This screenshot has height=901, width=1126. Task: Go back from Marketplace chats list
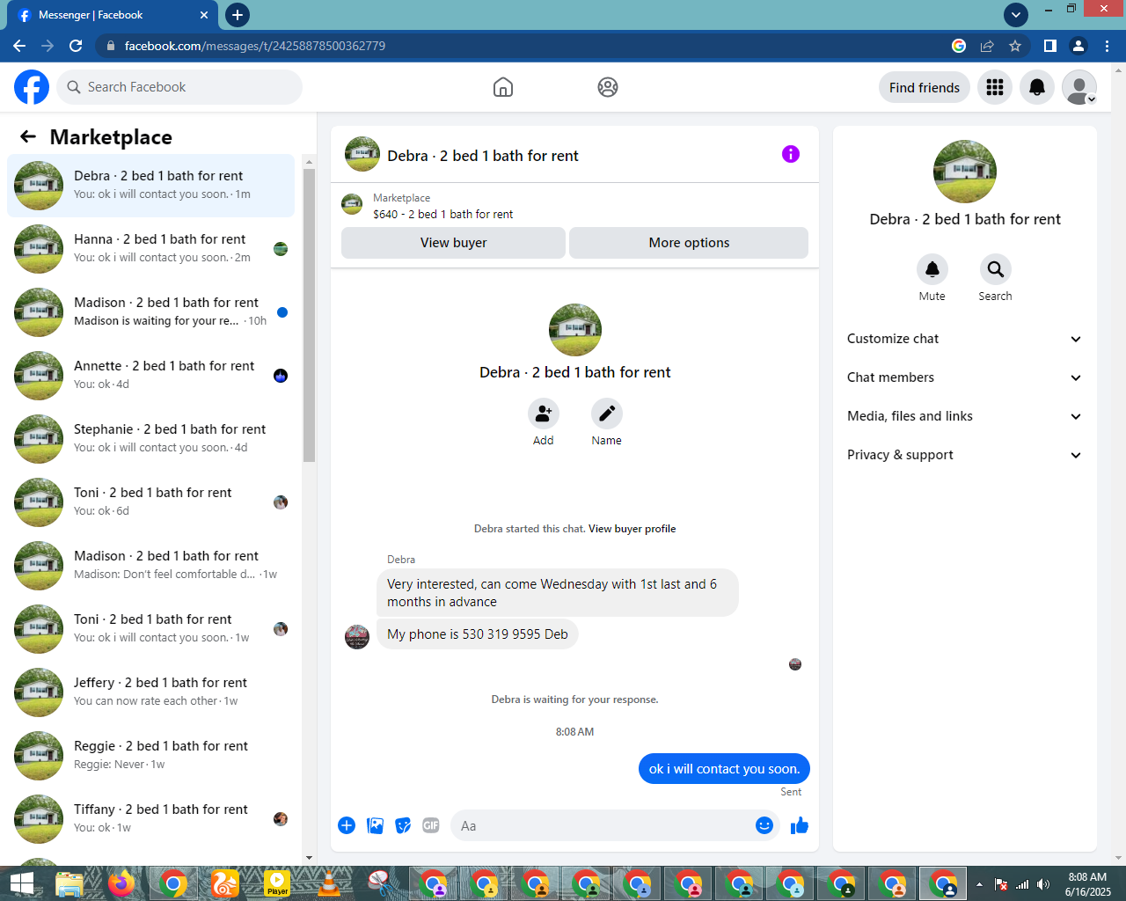coord(28,136)
